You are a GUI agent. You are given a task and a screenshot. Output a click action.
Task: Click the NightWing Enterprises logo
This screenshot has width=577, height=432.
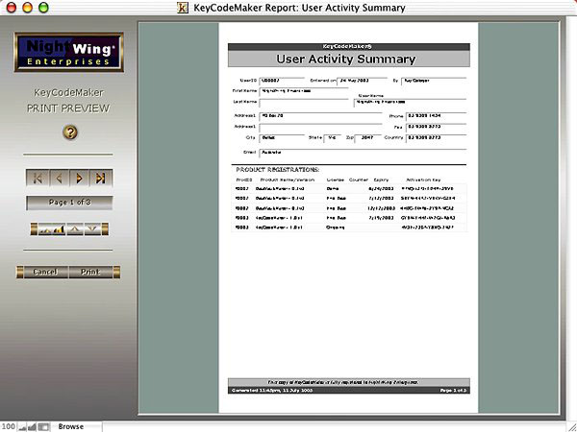69,52
